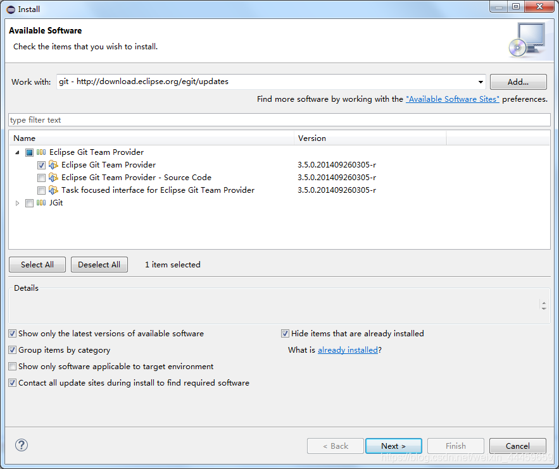Click the plug-in icon for Source Code feature
Screen dimensions: 559x469
(x=53, y=178)
